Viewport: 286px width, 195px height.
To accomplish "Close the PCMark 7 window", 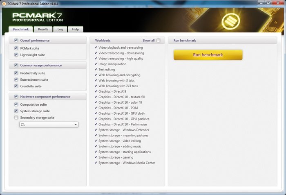I will [278, 3].
